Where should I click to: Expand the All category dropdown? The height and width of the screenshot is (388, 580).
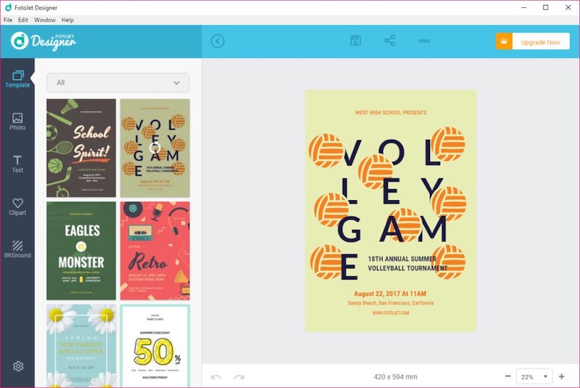pyautogui.click(x=118, y=83)
